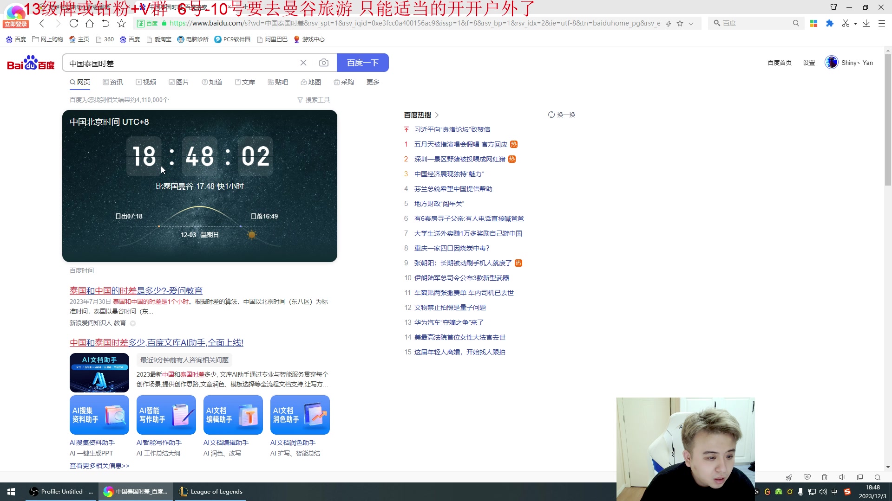Open the 游戏中心 bookmark
The height and width of the screenshot is (501, 892).
point(309,39)
